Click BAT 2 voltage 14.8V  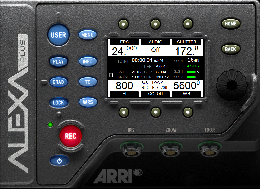137,77
